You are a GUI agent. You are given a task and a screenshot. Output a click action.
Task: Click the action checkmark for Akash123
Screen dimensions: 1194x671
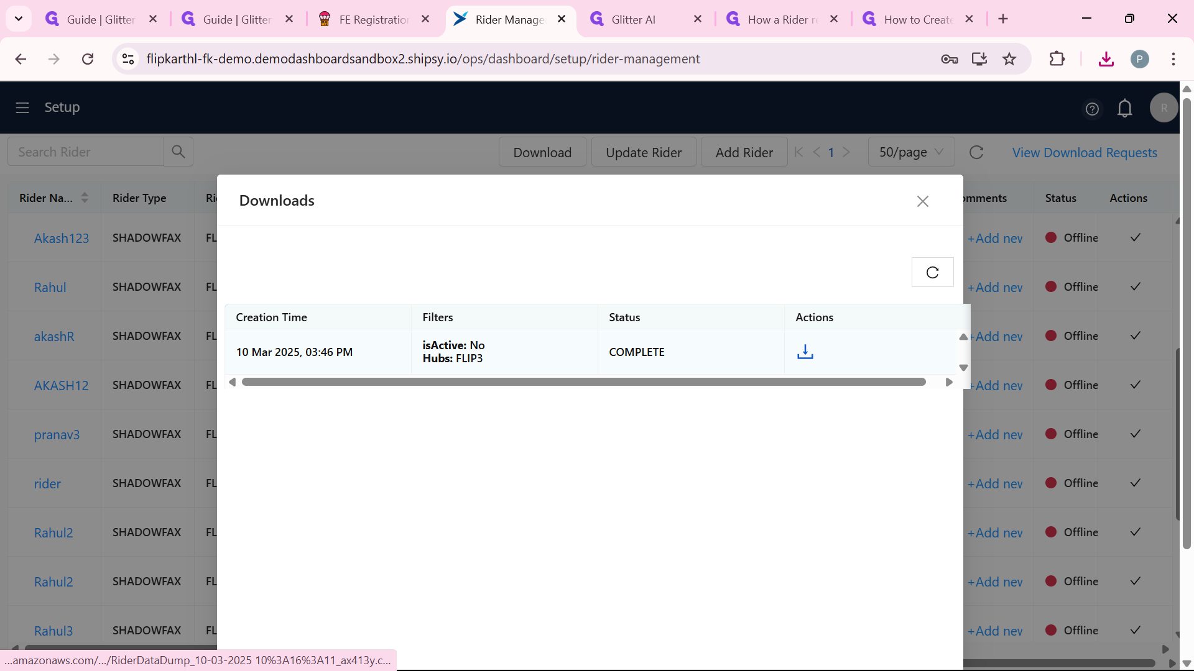coord(1136,237)
